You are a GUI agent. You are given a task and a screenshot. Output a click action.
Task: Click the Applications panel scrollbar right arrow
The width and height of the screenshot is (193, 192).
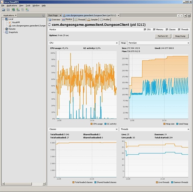[x=44, y=184]
